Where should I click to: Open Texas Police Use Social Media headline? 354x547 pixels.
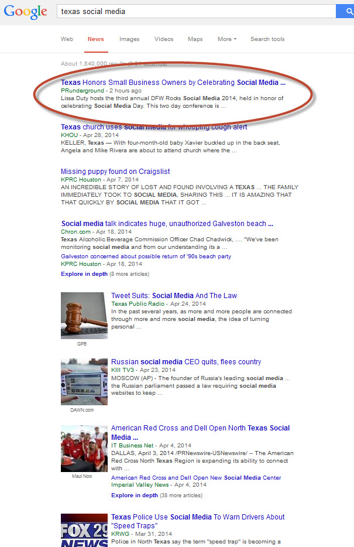coord(198,521)
